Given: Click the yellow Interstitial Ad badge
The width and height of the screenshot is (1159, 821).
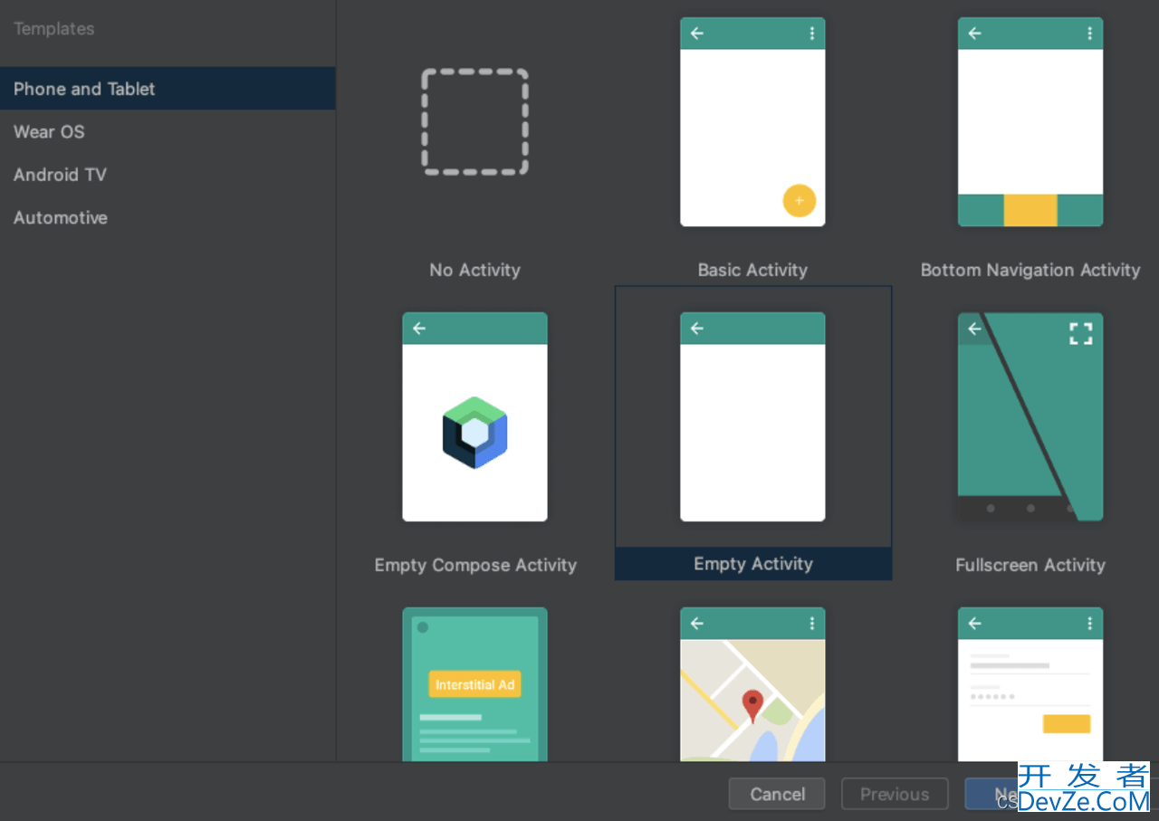Looking at the screenshot, I should click(474, 684).
